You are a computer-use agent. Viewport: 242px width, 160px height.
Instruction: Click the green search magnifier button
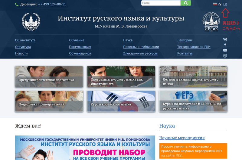coord(186,3)
